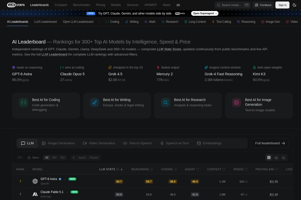Switch to Embeddings tab

click(x=209, y=143)
